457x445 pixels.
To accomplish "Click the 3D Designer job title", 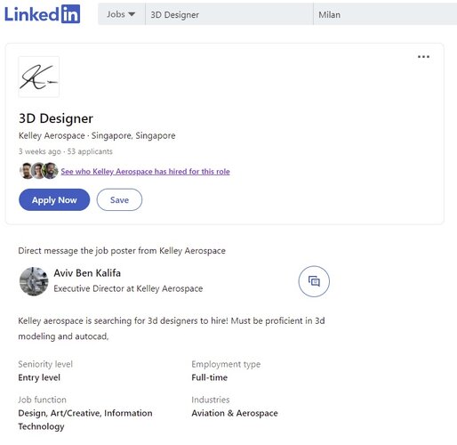I will [x=56, y=118].
